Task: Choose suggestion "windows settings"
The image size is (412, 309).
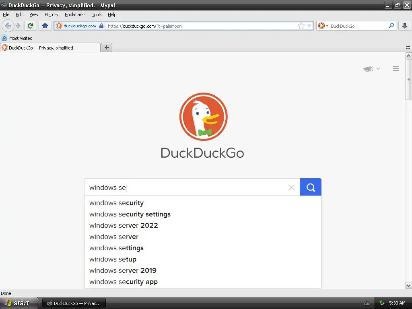Action: (203, 248)
